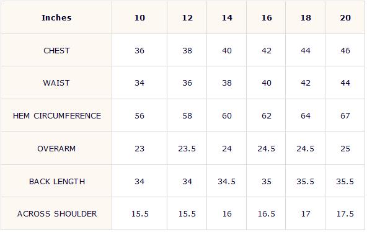Screen dimensions: 367x232
Task: Click the ACROSS SHOULDER row label
Action: pos(57,214)
